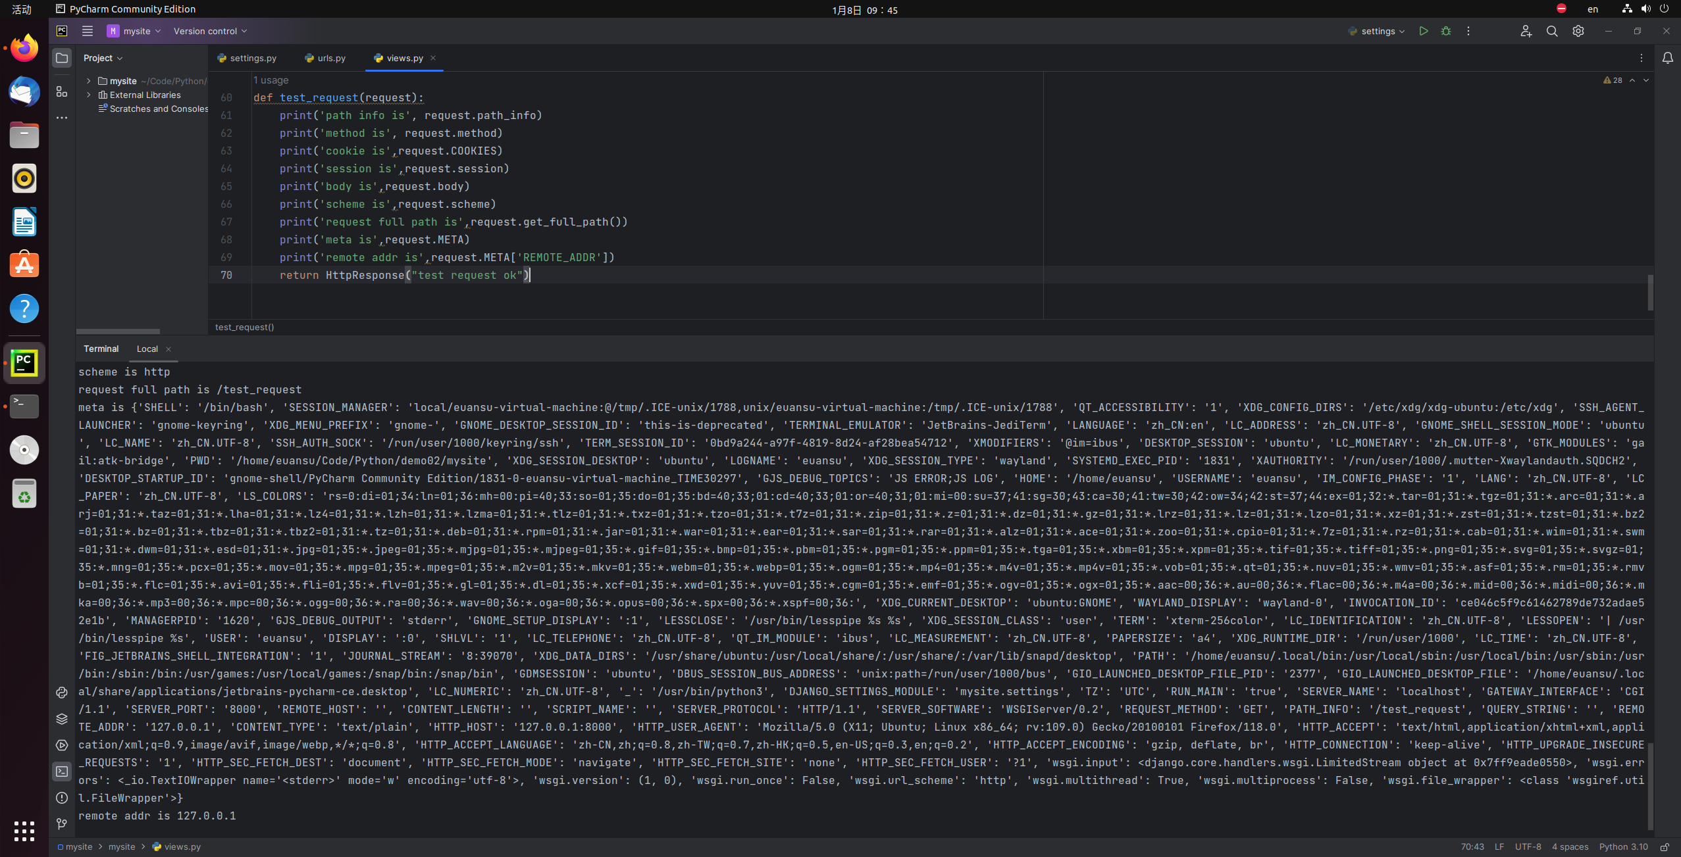This screenshot has height=857, width=1681.
Task: Click the Debug bug icon
Action: point(1445,31)
